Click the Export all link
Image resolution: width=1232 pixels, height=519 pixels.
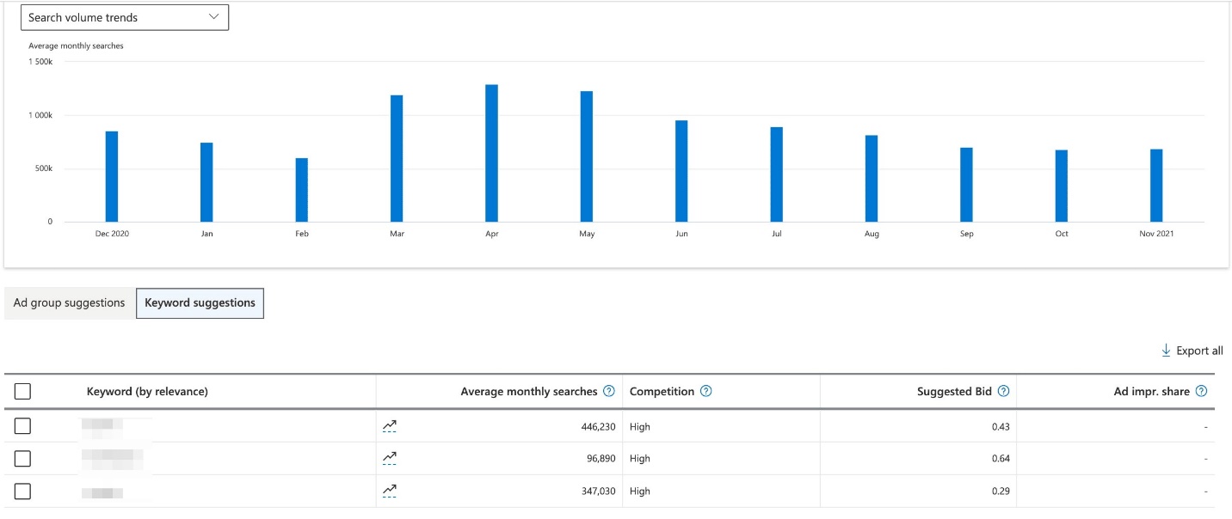point(1199,351)
